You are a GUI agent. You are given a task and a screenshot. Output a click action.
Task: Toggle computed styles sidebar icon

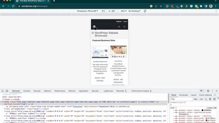215,99
